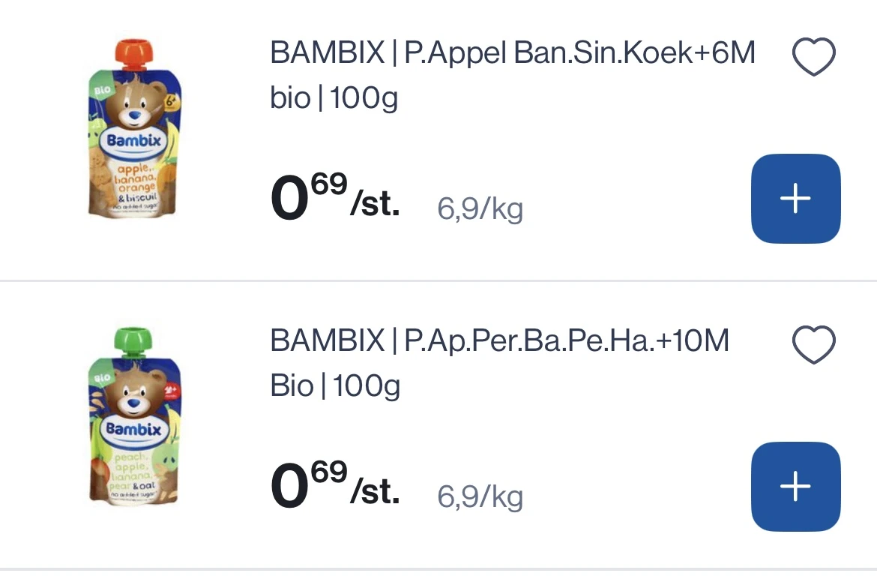Click the heart icon next to the second product
The image size is (877, 585).
tap(813, 343)
